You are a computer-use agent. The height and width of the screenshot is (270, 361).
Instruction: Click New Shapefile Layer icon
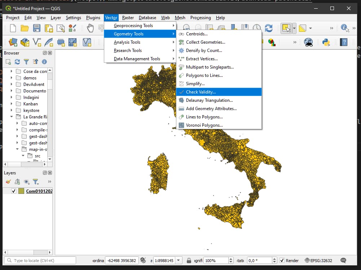[37, 42]
